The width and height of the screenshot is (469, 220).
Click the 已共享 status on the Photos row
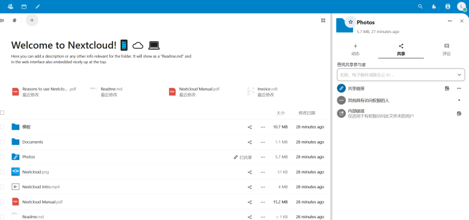243,157
